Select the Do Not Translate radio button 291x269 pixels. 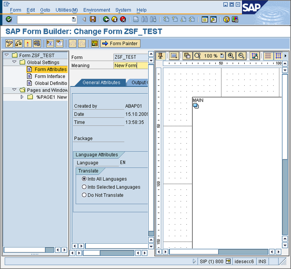coord(84,195)
